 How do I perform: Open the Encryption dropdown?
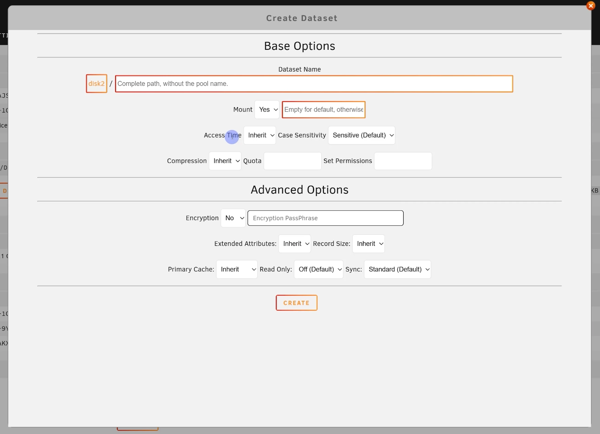coord(233,218)
